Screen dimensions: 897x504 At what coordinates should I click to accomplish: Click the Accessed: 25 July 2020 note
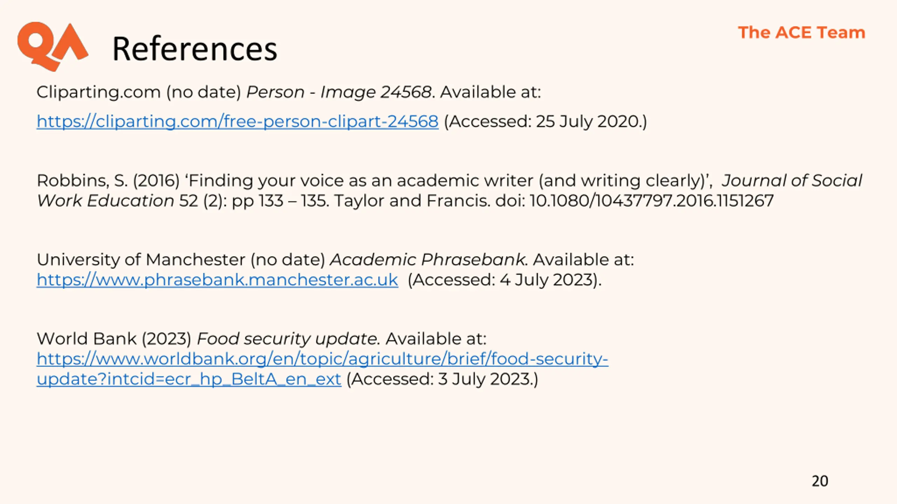coord(546,121)
